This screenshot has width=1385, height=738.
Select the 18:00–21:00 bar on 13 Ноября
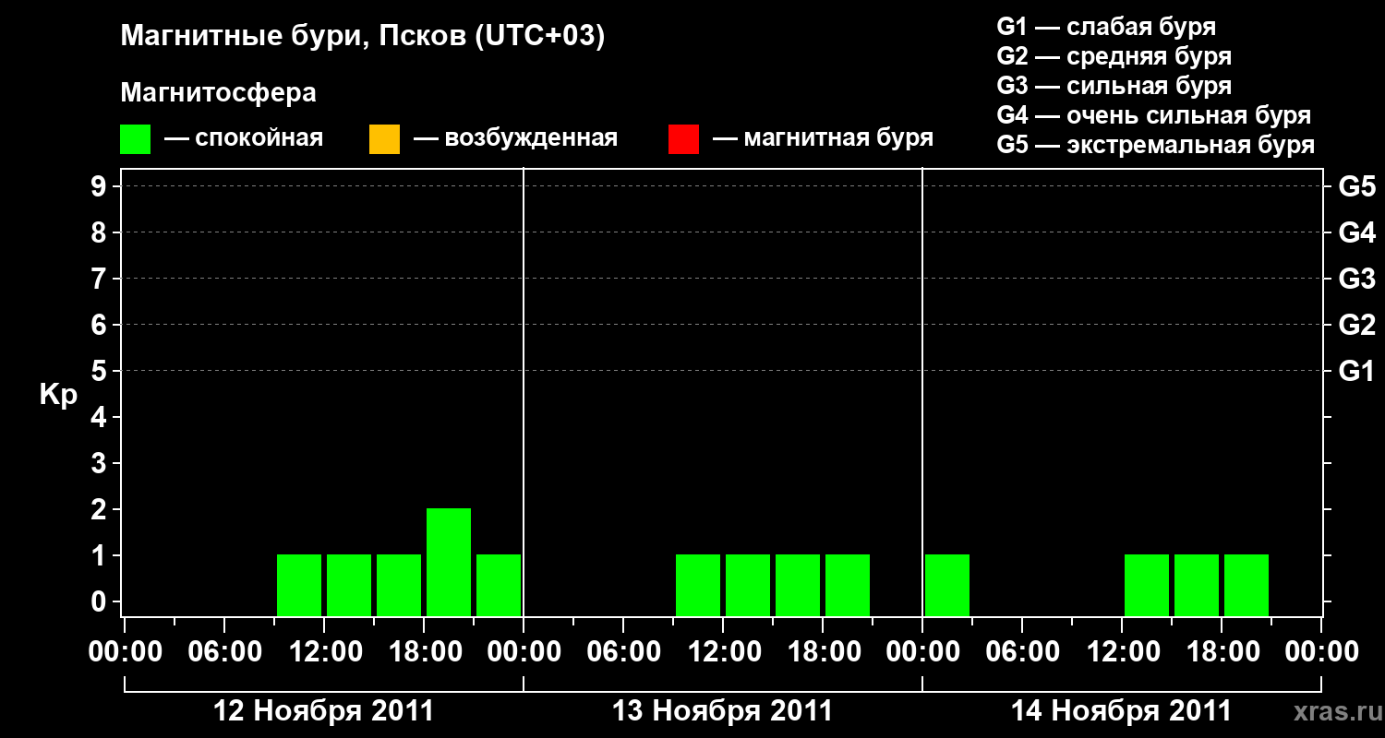click(x=848, y=585)
